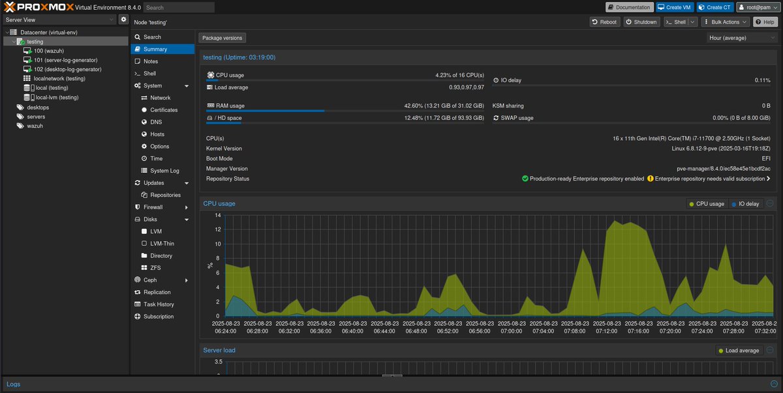Screen dimensions: 783x393
Task: Click the HD space progress bar
Action: pyautogui.click(x=345, y=123)
